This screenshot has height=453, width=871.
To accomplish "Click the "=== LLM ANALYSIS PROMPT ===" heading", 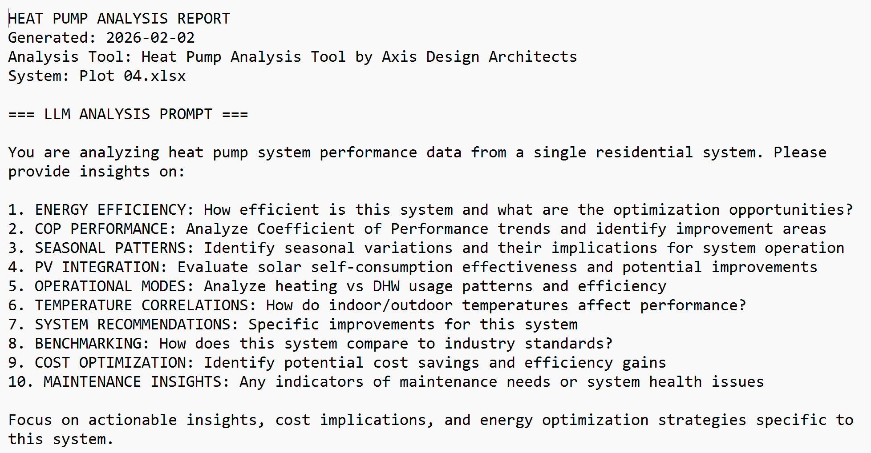I will [128, 114].
